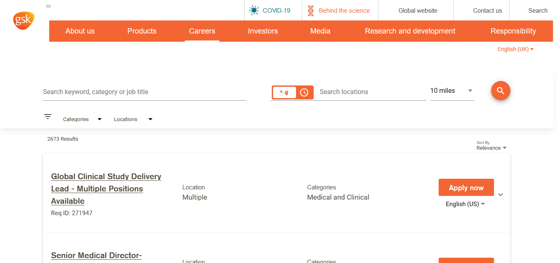This screenshot has width=560, height=263.
Task: Change Sort By Relevance option
Action: tap(491, 148)
